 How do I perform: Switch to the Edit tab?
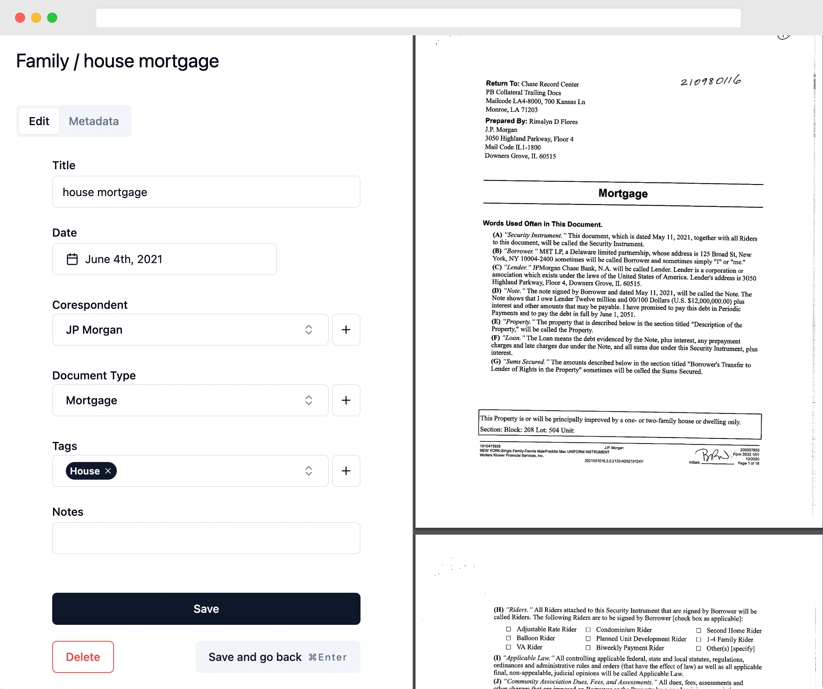38,121
